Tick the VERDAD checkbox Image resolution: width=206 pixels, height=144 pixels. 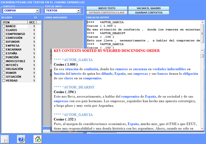tap(4, 81)
